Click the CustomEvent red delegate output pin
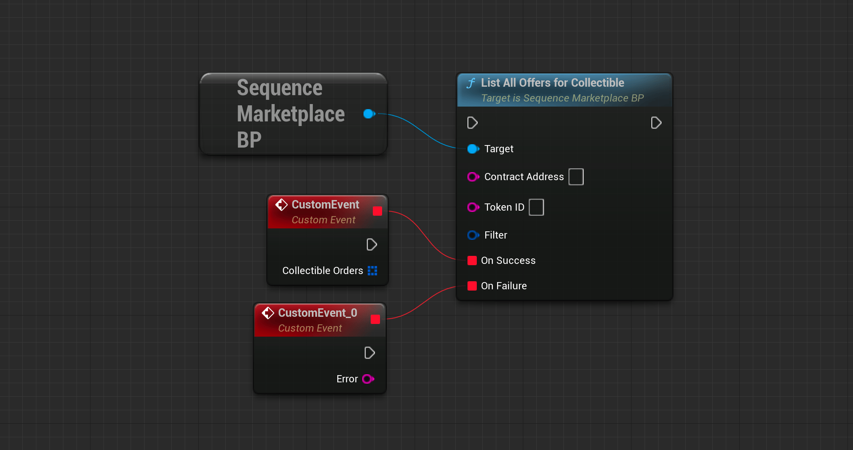Viewport: 853px width, 450px height. 377,211
